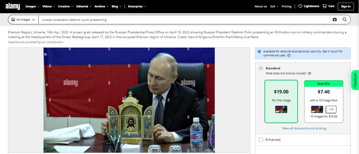
Task: Choose the $7.40 10 Image Pack option
Action: pyautogui.click(x=324, y=102)
